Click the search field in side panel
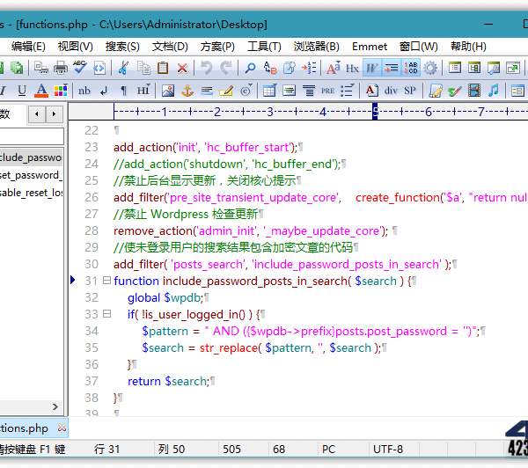 (32, 136)
